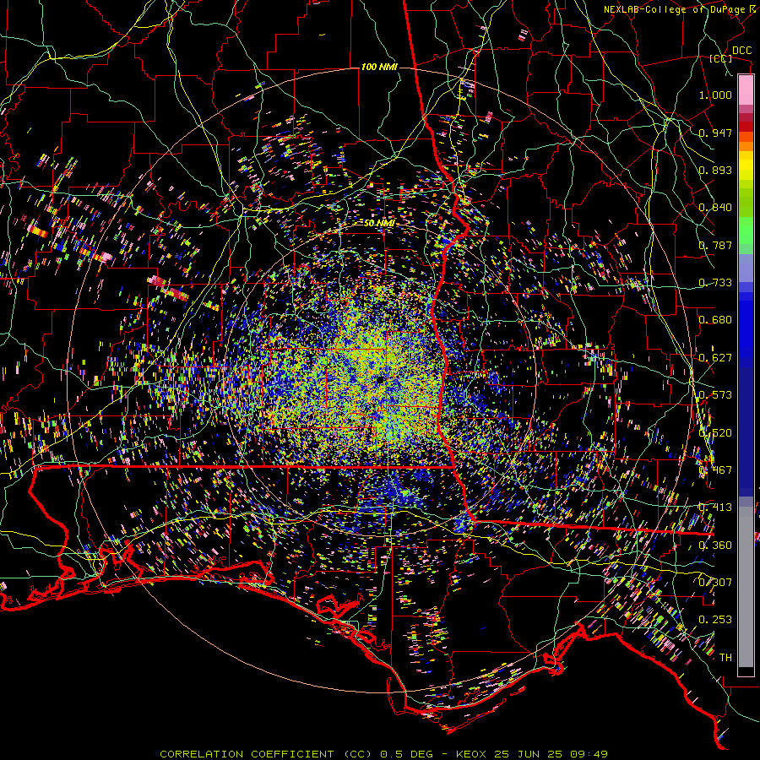Screen dimensions: 760x760
Task: Click the 0.307 color scale value
Action: [715, 582]
